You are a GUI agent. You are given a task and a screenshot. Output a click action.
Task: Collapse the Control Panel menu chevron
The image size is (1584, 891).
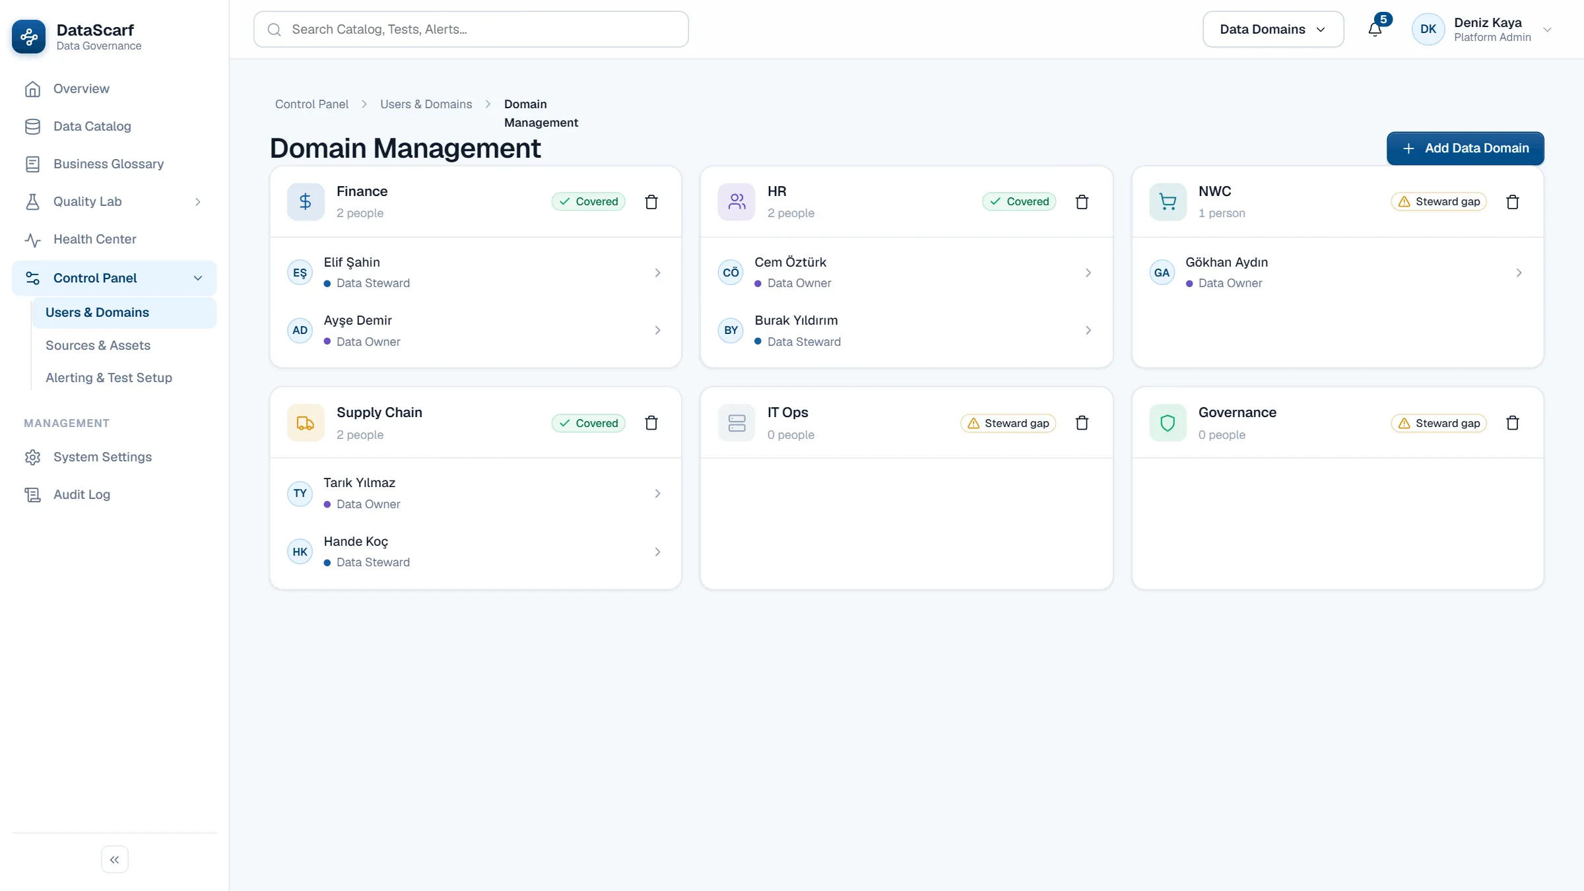click(198, 279)
